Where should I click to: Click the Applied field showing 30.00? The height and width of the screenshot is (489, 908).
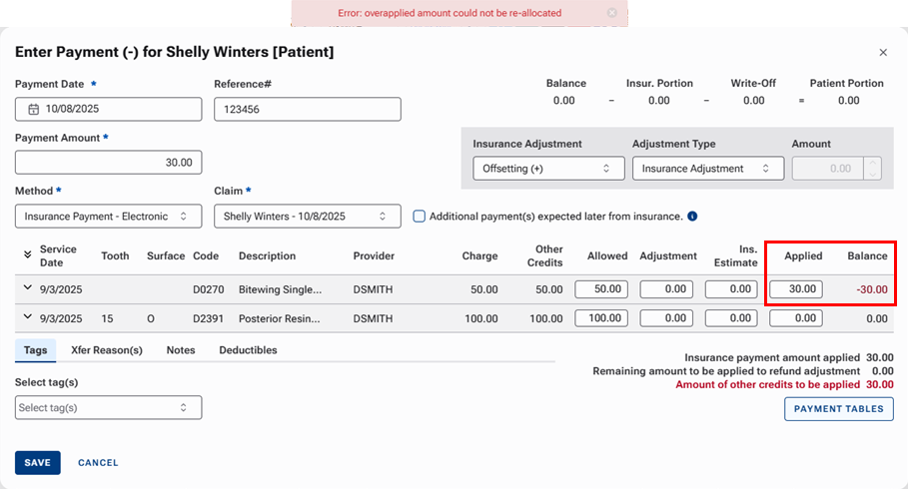(x=796, y=289)
